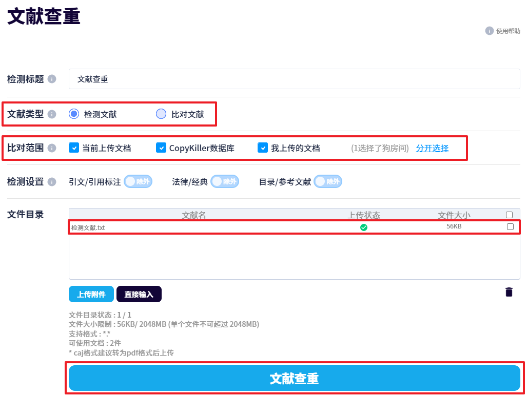527x397 pixels.
Task: Click info icon next to 检测标题
Action: pyautogui.click(x=51, y=79)
